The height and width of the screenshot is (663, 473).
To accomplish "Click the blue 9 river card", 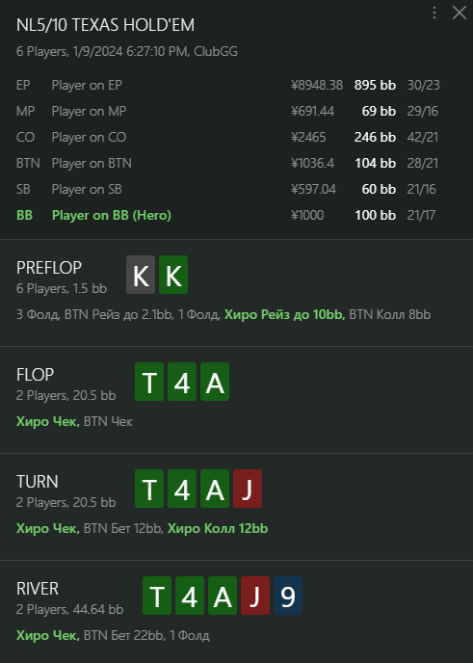I will coord(288,596).
